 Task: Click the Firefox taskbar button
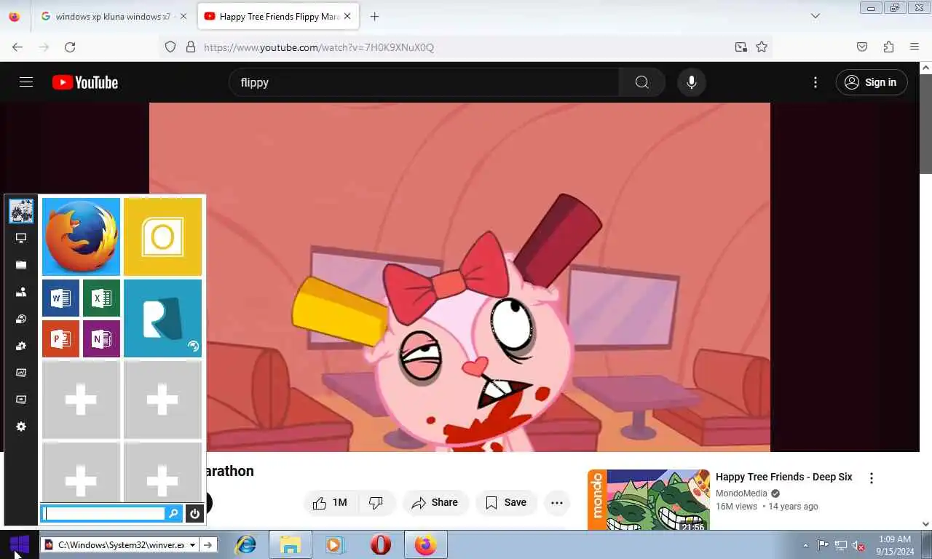point(425,544)
